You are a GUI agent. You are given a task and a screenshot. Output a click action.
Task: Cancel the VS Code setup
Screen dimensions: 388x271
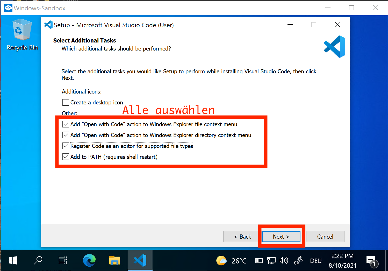click(325, 237)
